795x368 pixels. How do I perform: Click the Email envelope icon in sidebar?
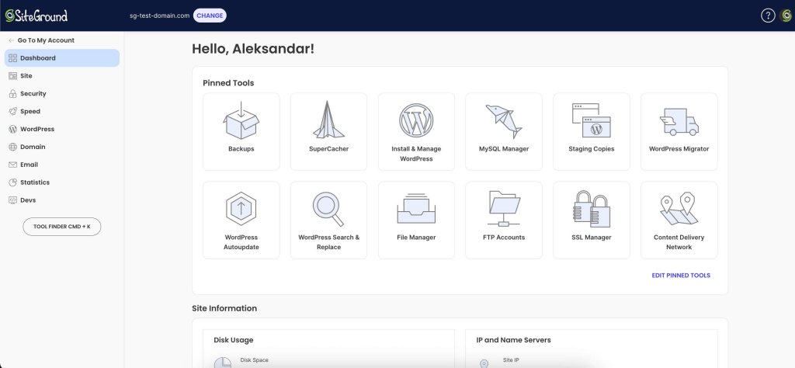coord(12,165)
